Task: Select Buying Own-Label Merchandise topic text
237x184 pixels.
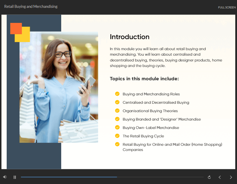Action: pos(151,127)
